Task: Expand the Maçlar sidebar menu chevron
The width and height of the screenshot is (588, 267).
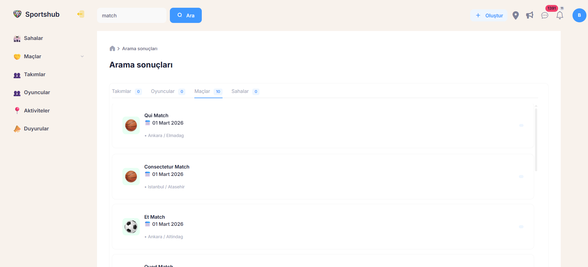Action: pos(82,56)
